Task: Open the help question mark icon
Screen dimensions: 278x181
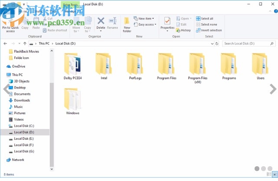Action: (276, 11)
